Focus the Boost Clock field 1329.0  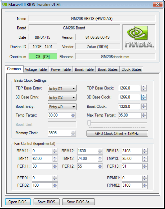pyautogui.click(x=129, y=107)
